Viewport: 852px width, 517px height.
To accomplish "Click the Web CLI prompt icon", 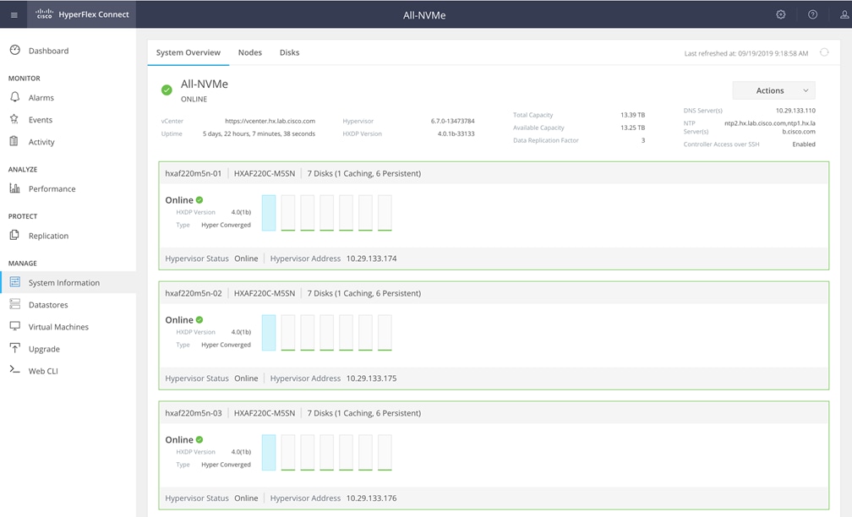I will click(x=14, y=370).
